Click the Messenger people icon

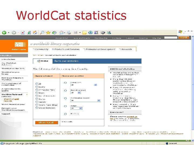point(109,33)
